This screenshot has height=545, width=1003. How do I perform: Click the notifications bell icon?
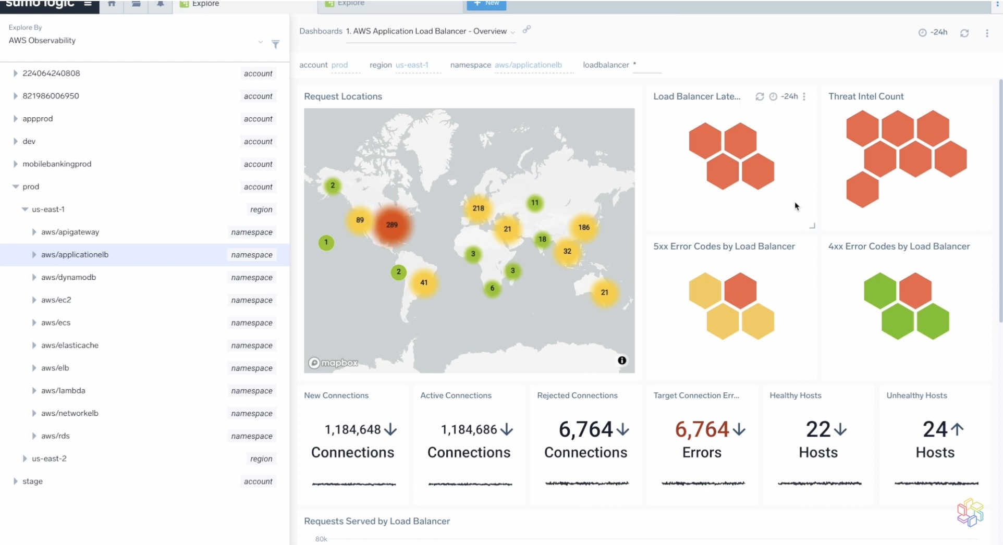click(160, 4)
